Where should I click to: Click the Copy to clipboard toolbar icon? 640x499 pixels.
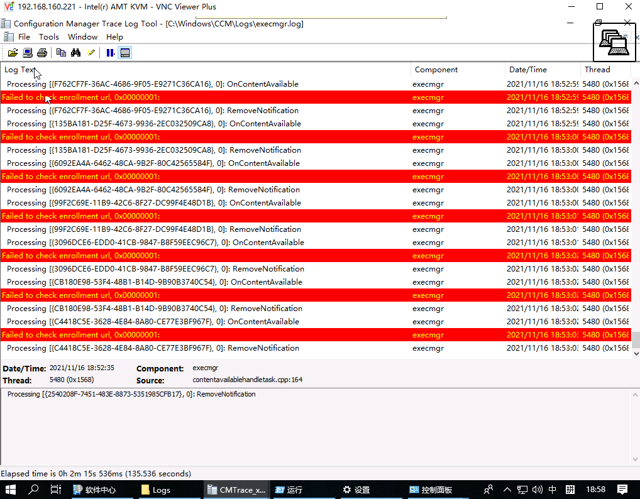[x=61, y=53]
